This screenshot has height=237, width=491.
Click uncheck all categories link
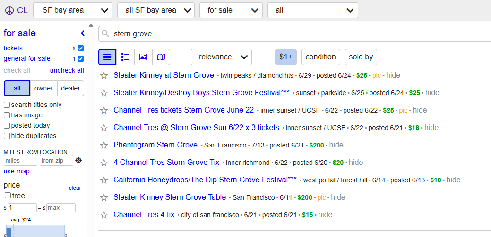point(67,70)
